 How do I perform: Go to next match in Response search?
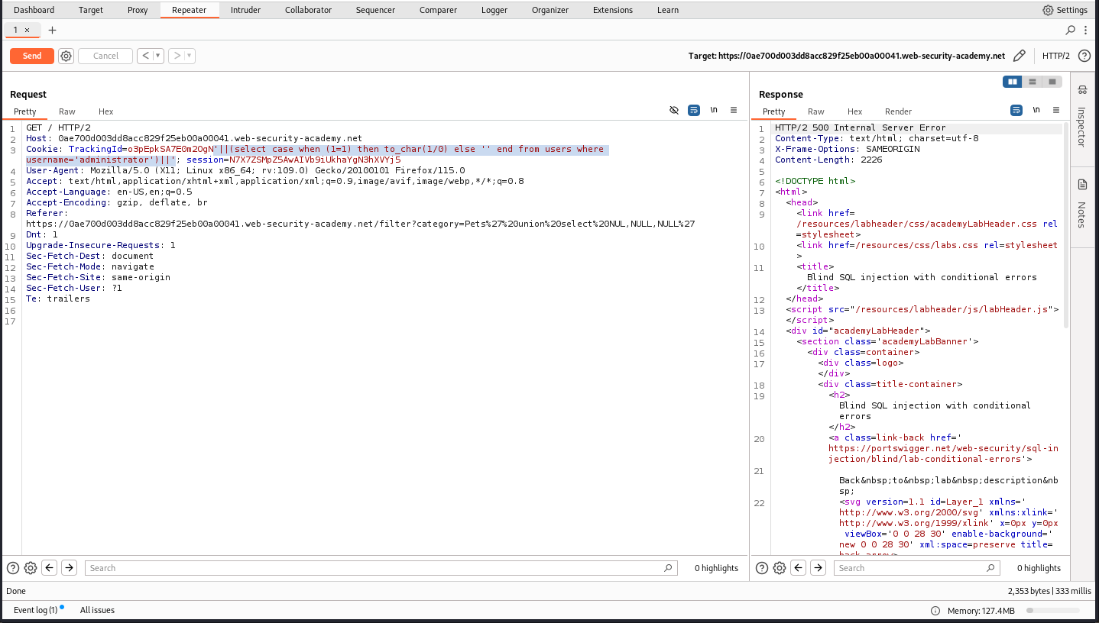point(818,568)
